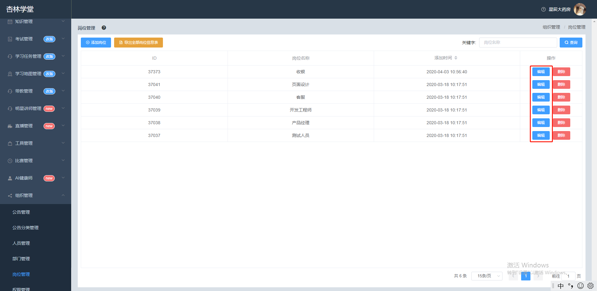Click 删除 for the 测试人员 row

click(561, 135)
